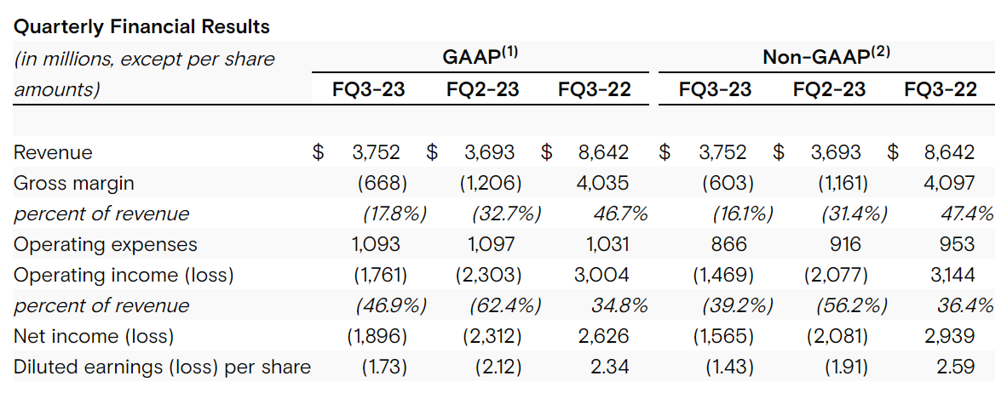
Task: Click the (1.73) loss per share value
Action: [x=379, y=367]
